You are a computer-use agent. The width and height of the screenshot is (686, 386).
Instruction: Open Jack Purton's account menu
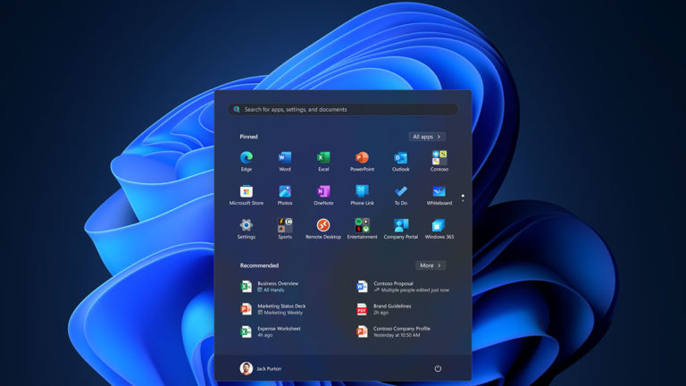point(264,368)
